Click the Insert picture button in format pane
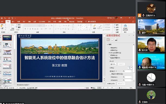This screenshot has width=166, height=104. coord(113,64)
